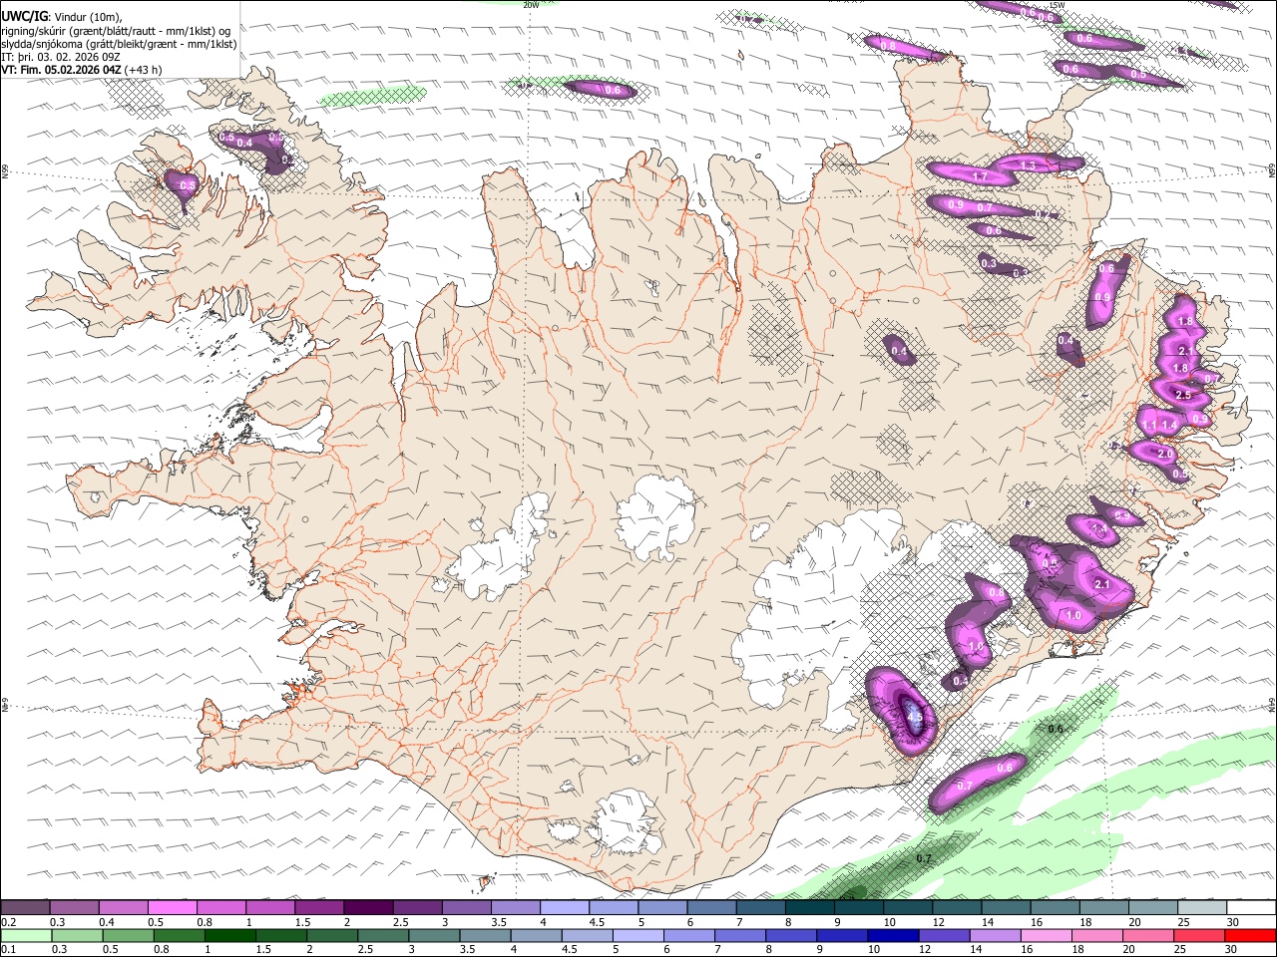
Task: Click the dark teal 8 snow legend swatch
Action: tap(810, 908)
